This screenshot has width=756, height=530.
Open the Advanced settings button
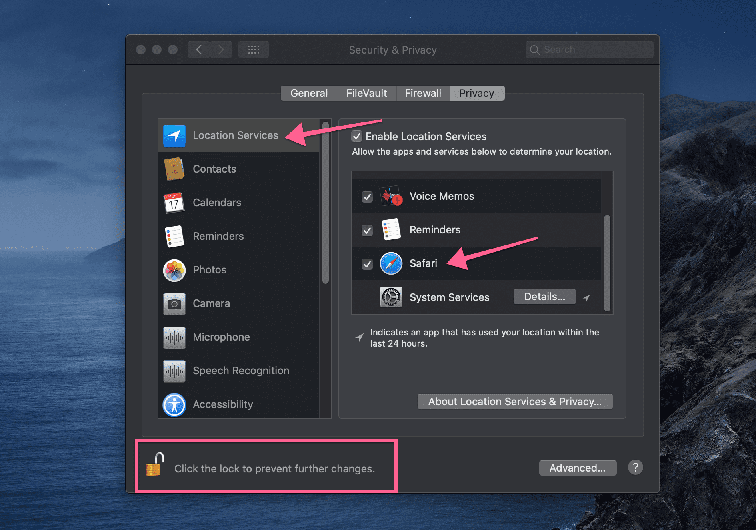click(x=578, y=468)
